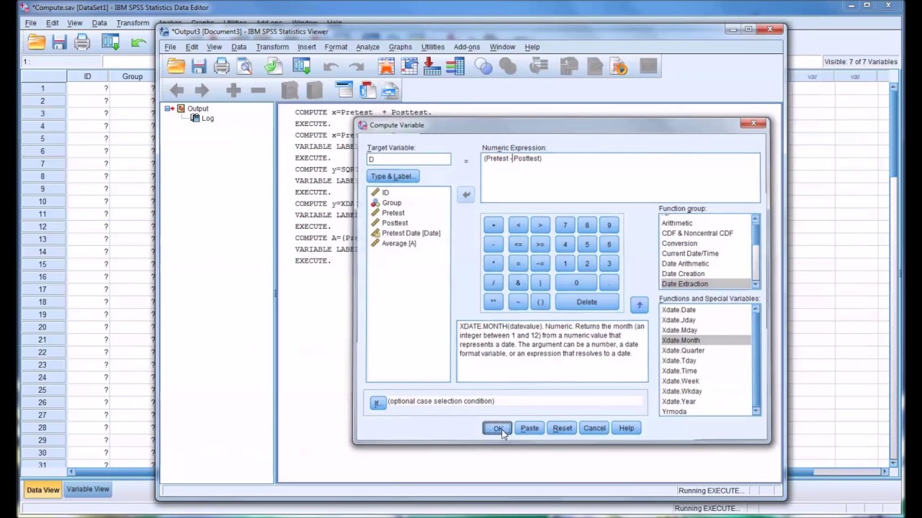
Task: Click the Go to Case icon in Viewer
Action: 409,67
